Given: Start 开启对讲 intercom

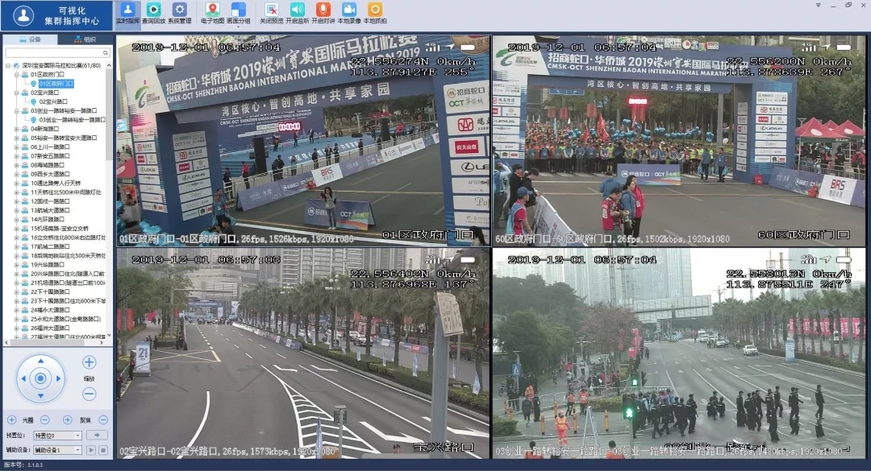Looking at the screenshot, I should pos(323,14).
